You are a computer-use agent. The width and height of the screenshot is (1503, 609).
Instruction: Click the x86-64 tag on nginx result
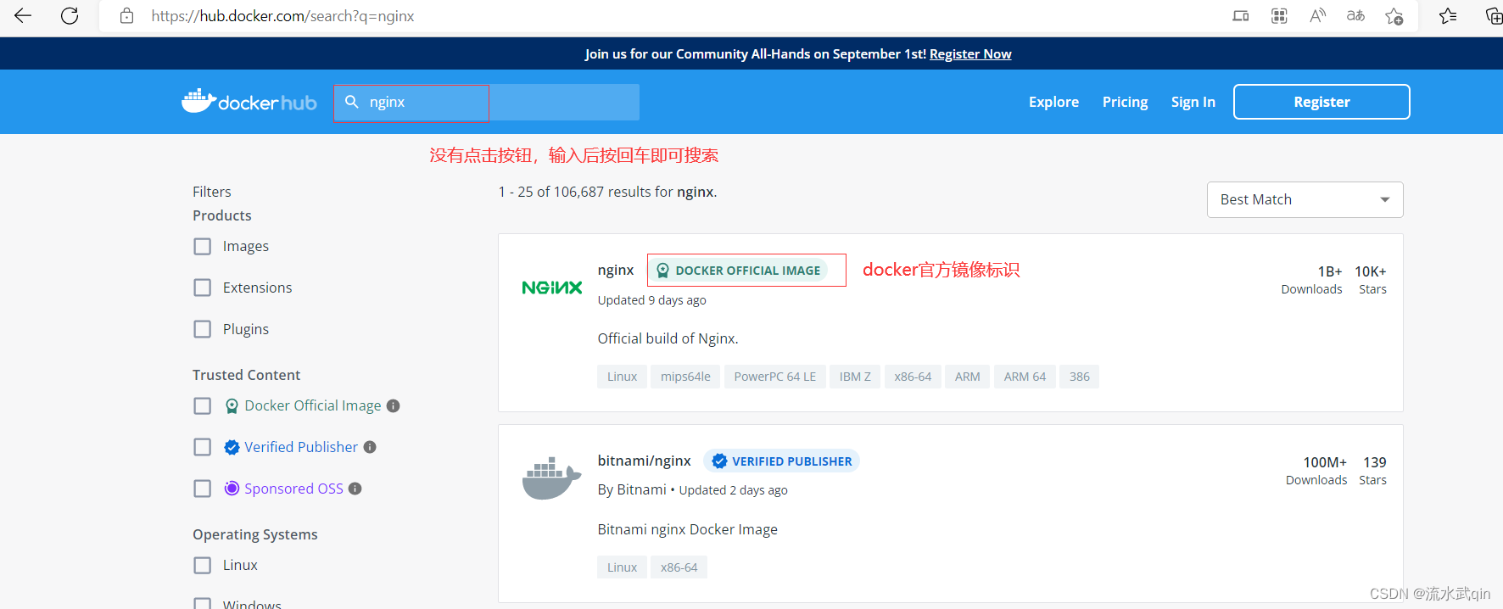pyautogui.click(x=913, y=377)
